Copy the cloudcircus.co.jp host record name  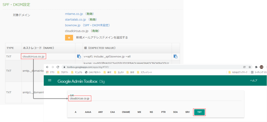[x=79, y=56]
